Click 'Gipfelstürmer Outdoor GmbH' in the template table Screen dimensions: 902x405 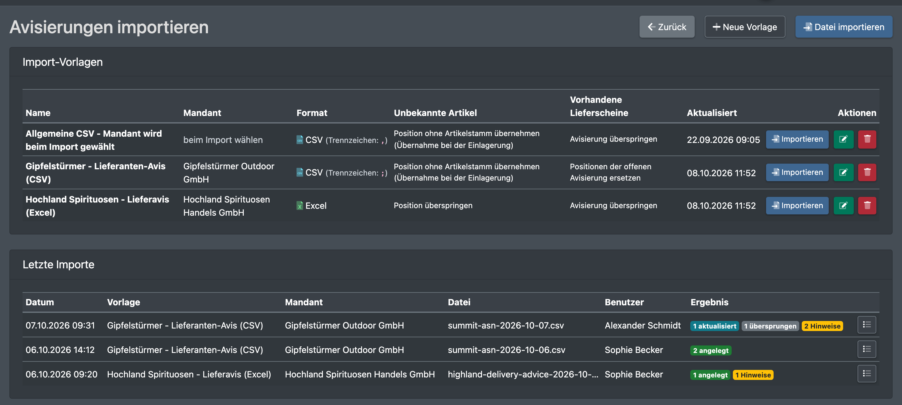[229, 172]
